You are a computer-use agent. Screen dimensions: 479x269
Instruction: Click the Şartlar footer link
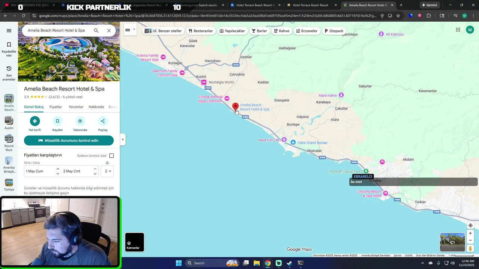point(397,256)
